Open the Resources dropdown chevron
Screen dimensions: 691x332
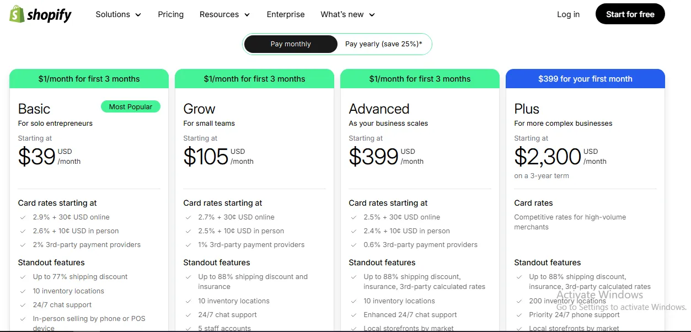pos(247,15)
